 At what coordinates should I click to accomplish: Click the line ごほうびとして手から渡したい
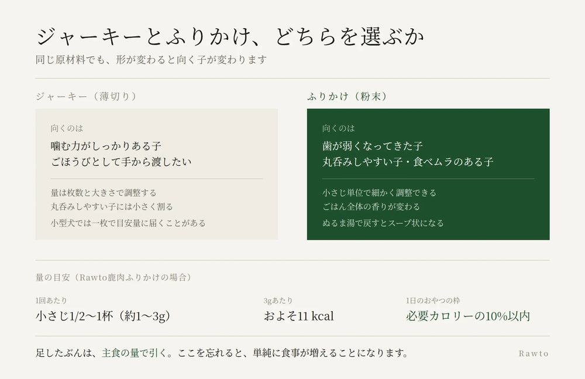pyautogui.click(x=121, y=162)
